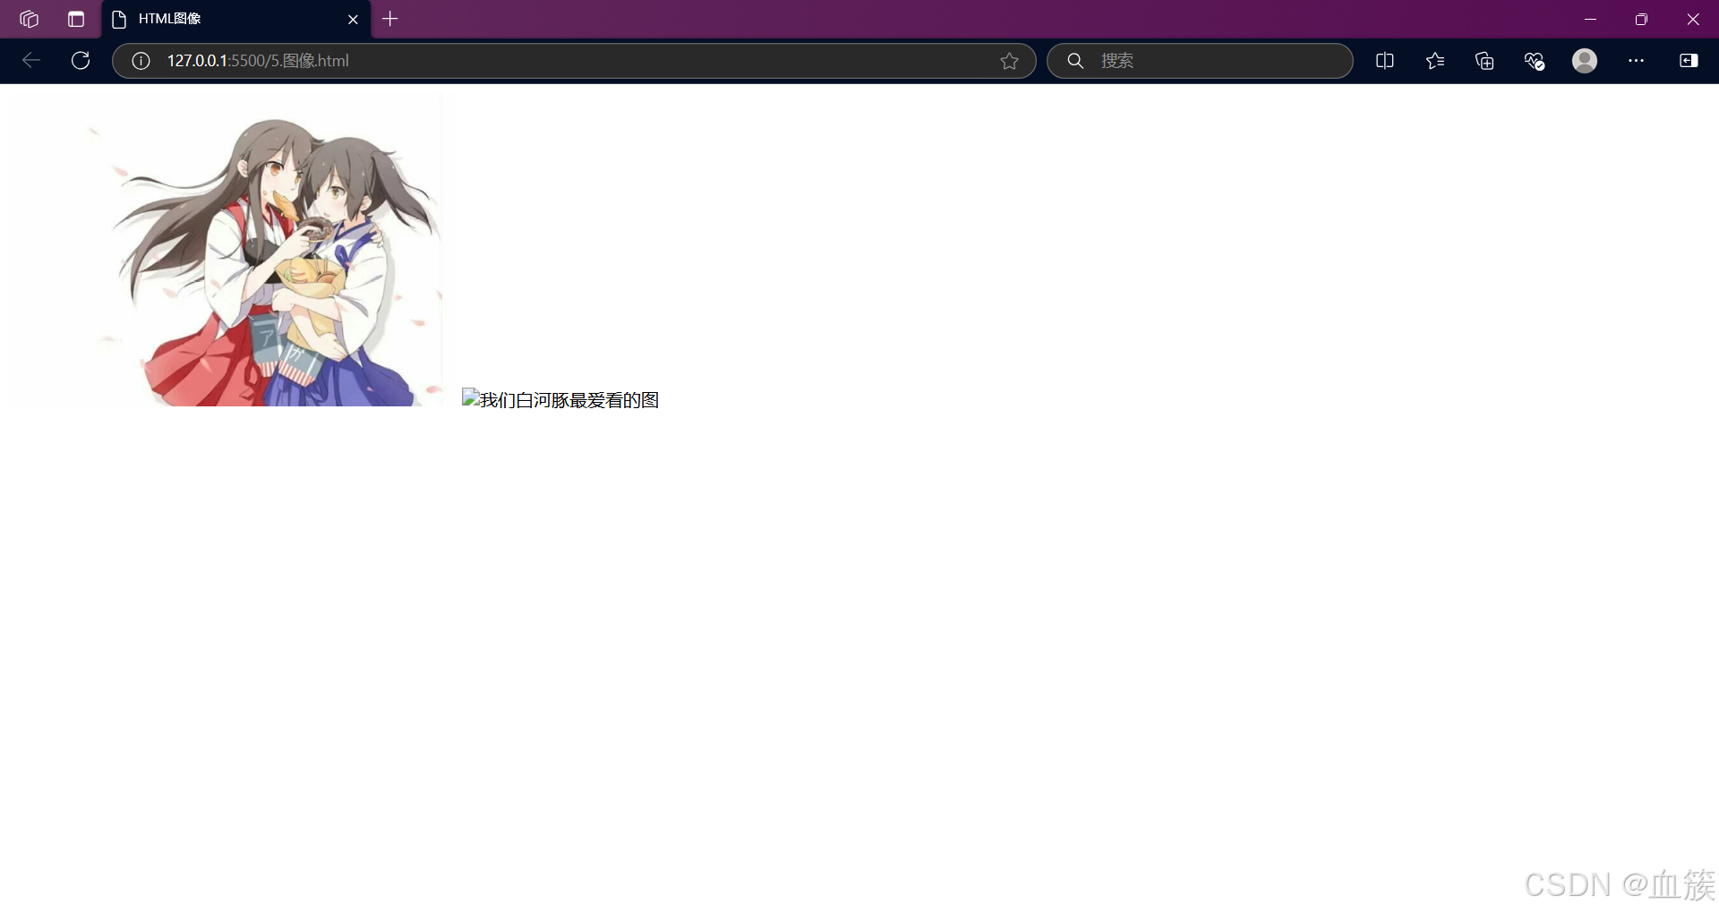Refresh the page
The width and height of the screenshot is (1719, 913).
click(x=81, y=60)
